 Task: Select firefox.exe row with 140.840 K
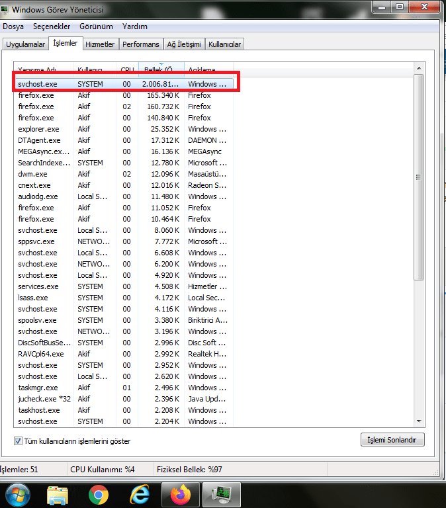[x=124, y=118]
